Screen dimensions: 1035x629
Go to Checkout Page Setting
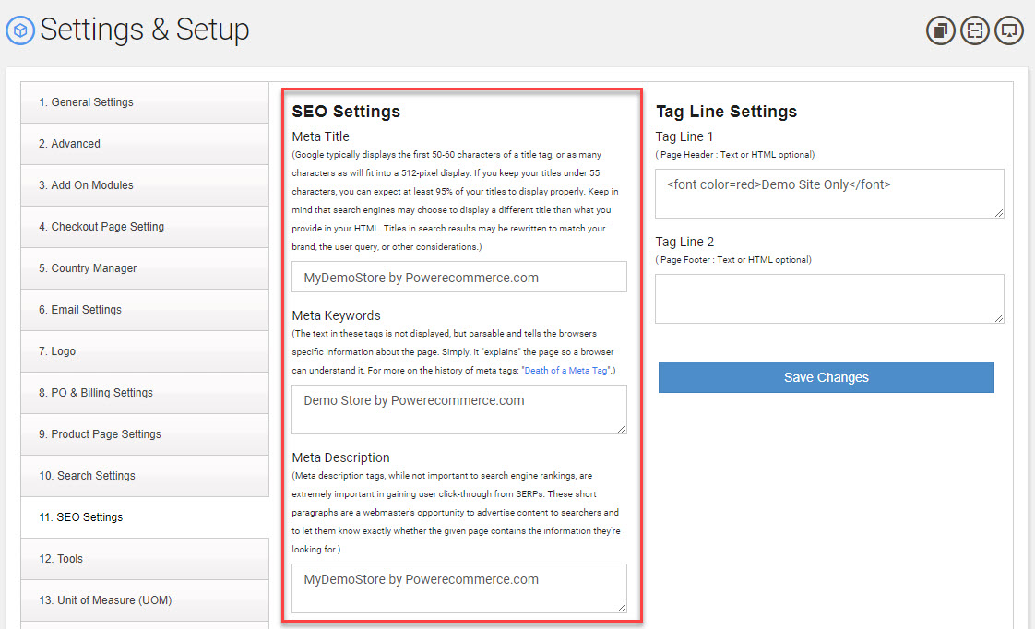click(x=145, y=227)
